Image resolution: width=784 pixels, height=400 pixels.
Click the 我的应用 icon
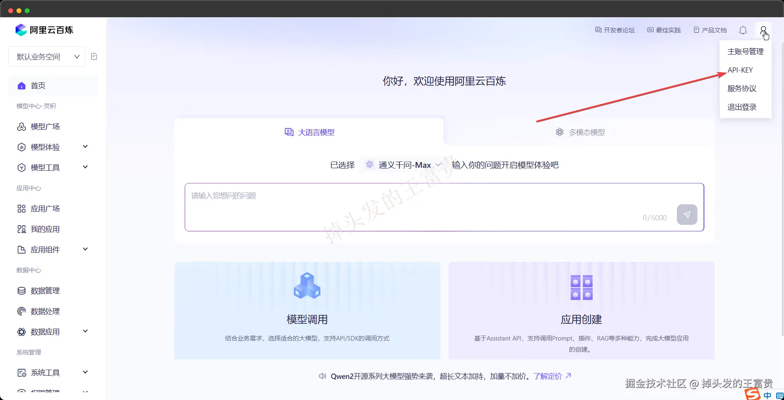22,229
